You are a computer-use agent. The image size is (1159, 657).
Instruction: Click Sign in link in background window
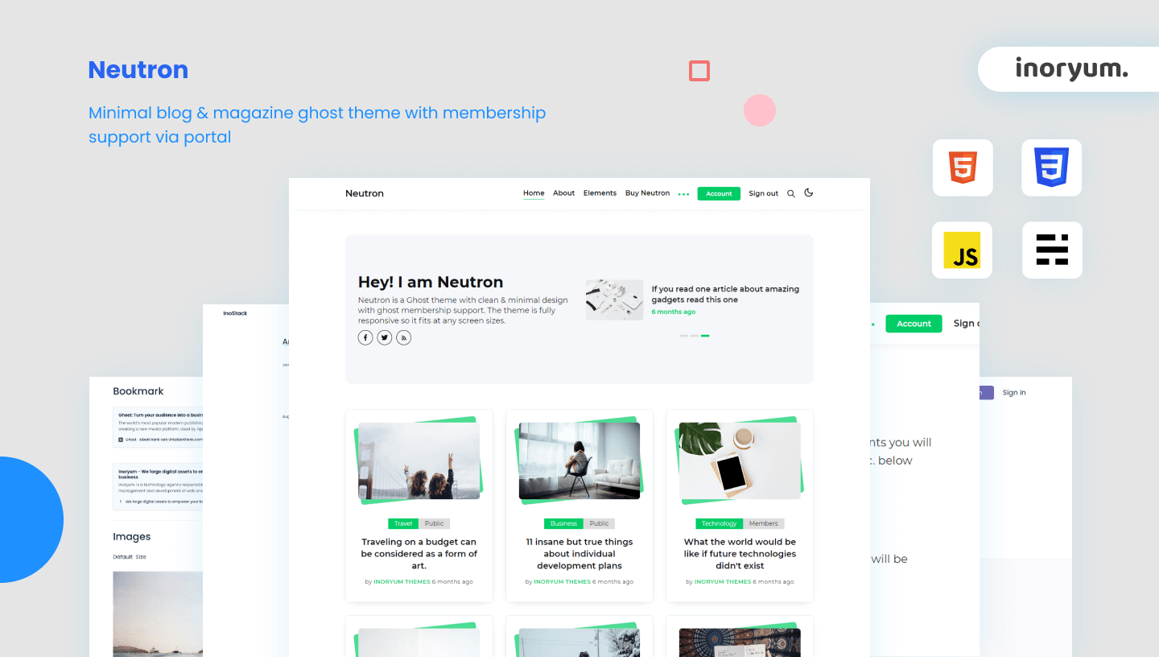(1014, 393)
